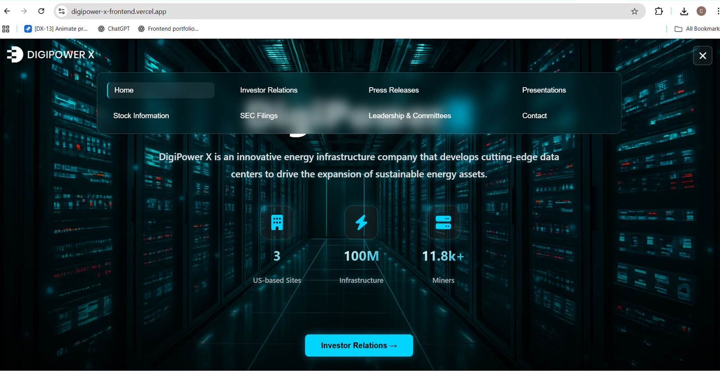This screenshot has height=371, width=720.
Task: Click the lightning bolt Infrastructure icon
Action: coord(361,223)
